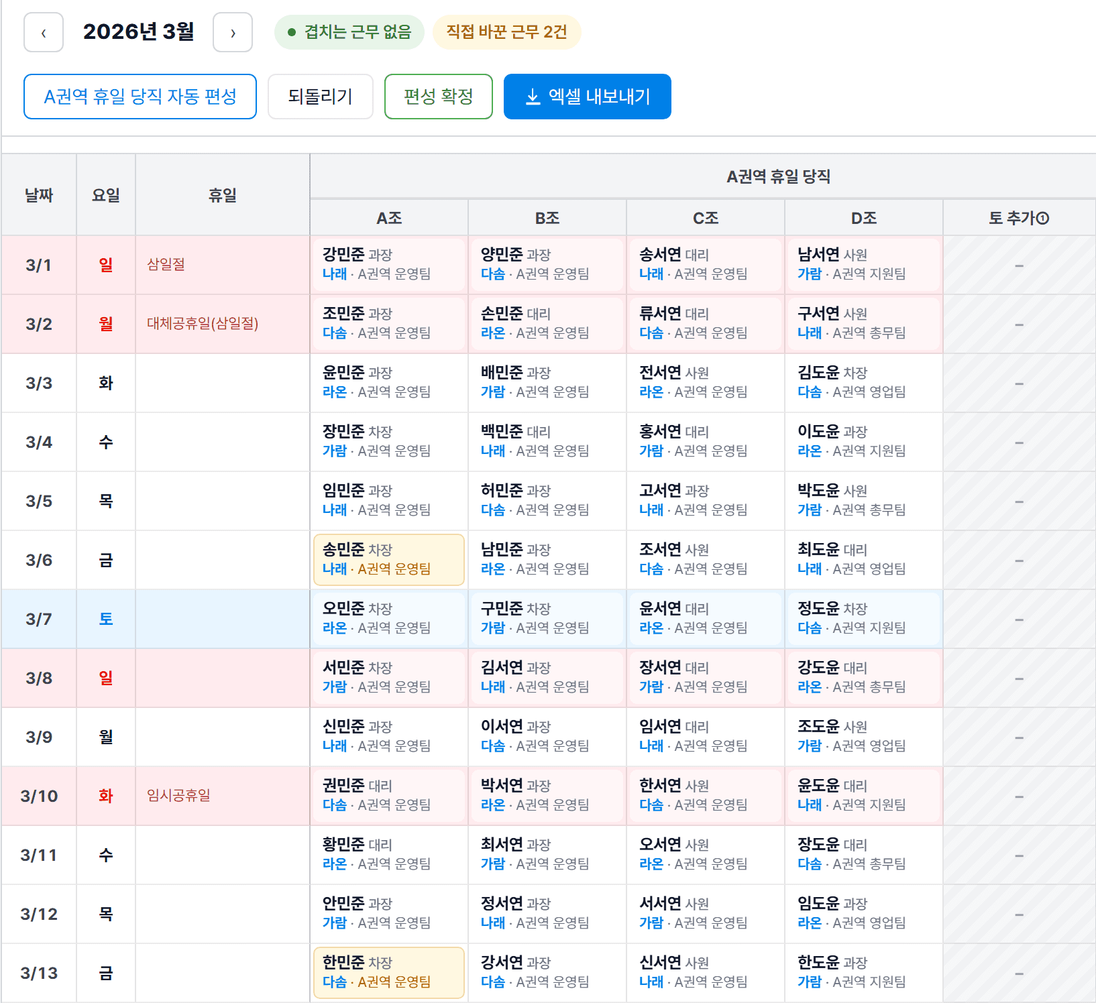Select 한도윤 과장 duty cell
The image size is (1096, 1003).
[x=864, y=973]
